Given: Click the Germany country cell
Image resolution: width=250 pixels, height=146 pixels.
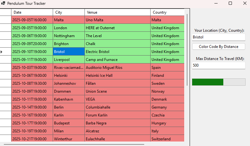Looking at the screenshot, I should click(x=167, y=107).
